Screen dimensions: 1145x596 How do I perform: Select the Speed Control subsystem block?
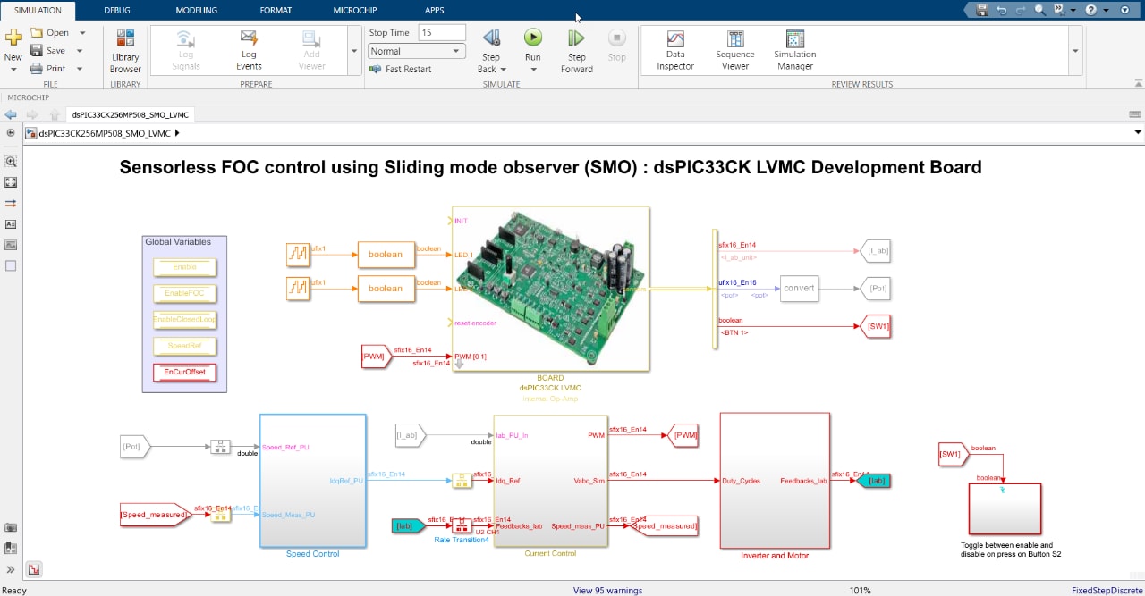coord(312,481)
